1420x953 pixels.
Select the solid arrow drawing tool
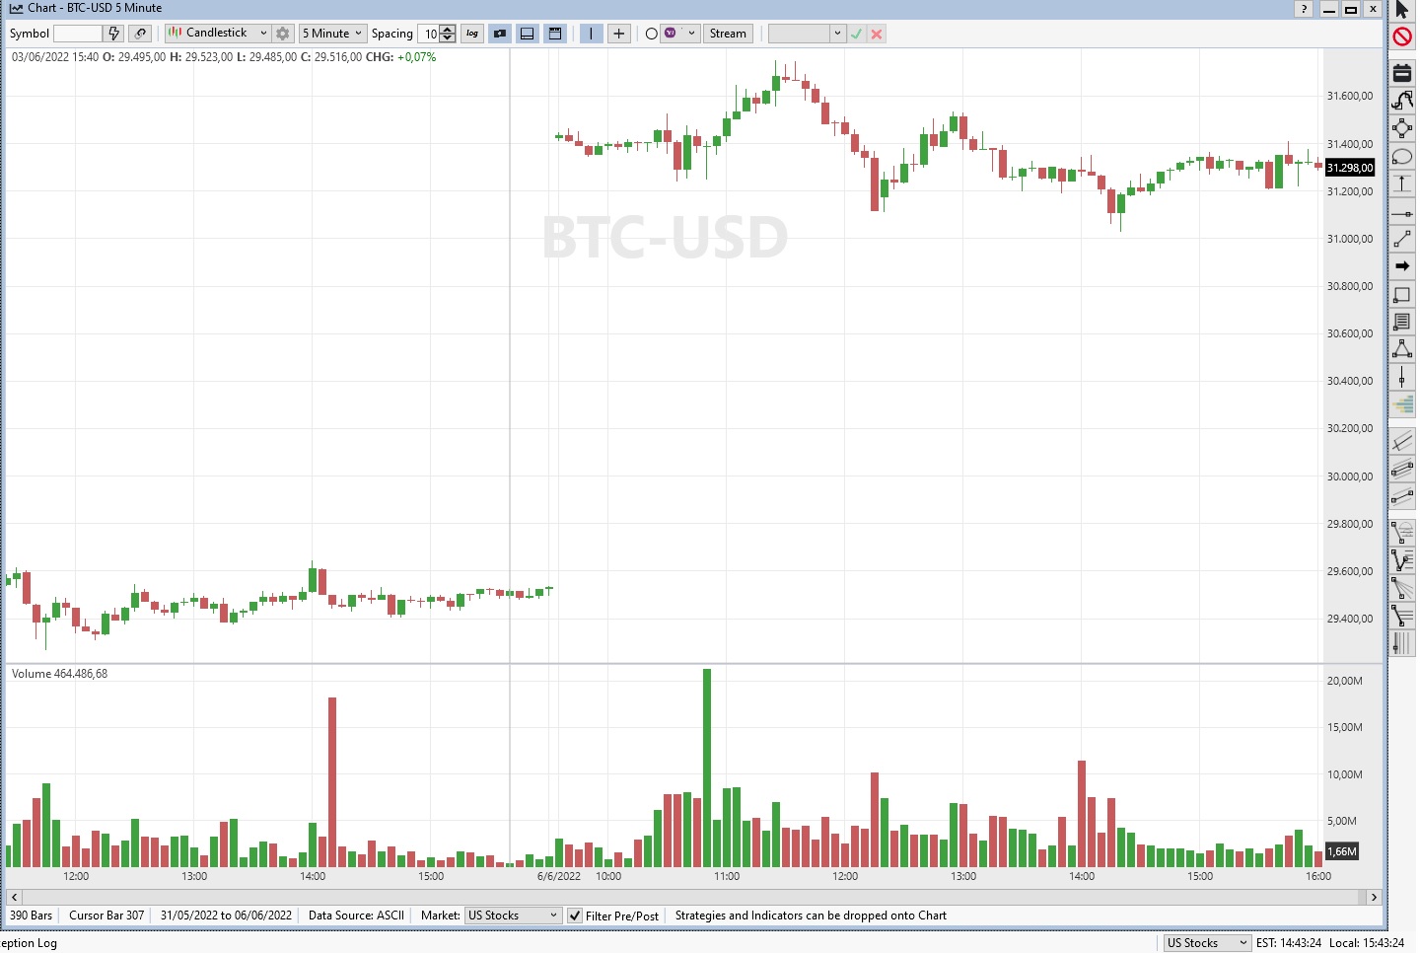click(x=1402, y=266)
